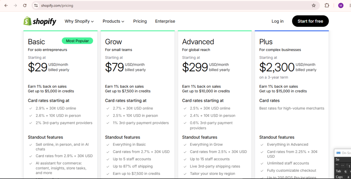This screenshot has width=351, height=179.
Task: Open site information icon in address bar
Action: [36, 5]
